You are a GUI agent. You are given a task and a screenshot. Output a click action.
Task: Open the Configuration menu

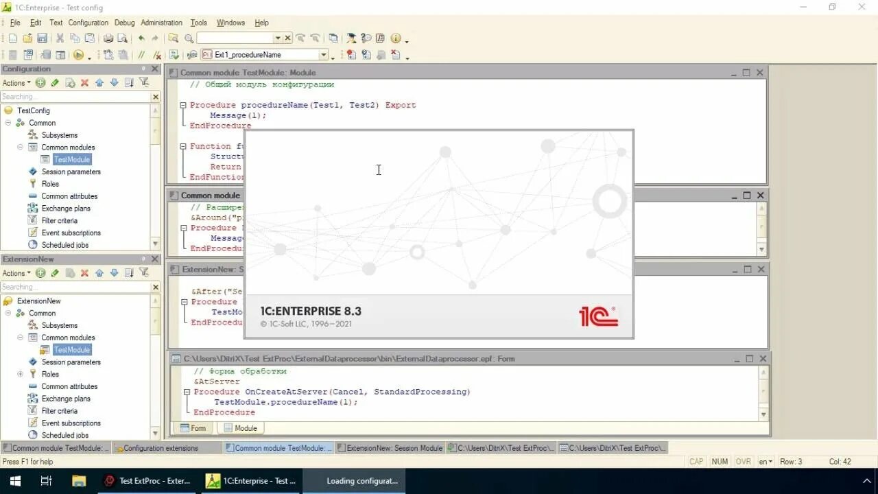point(88,23)
